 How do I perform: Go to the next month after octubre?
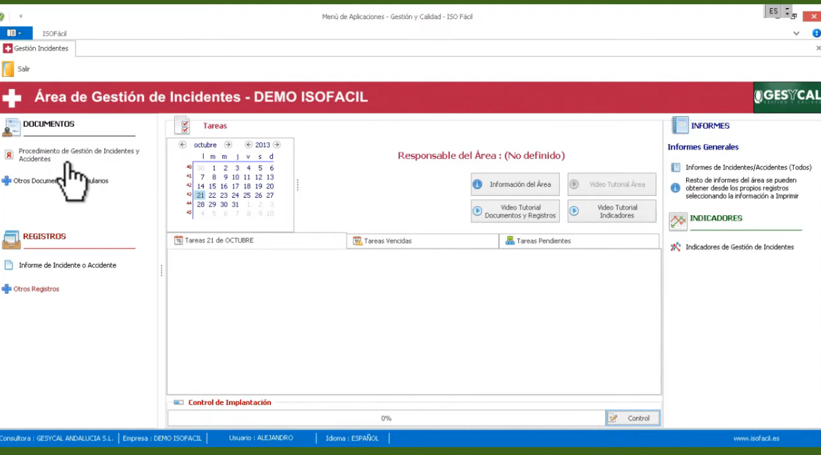pyautogui.click(x=228, y=145)
